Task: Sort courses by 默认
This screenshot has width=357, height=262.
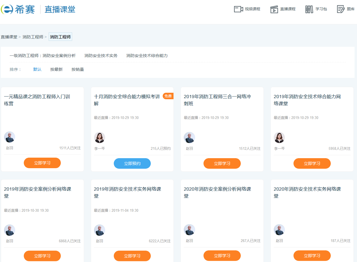Action: pyautogui.click(x=37, y=69)
